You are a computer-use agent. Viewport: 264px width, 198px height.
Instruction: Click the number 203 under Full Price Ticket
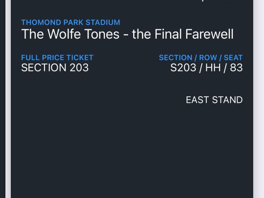click(79, 67)
